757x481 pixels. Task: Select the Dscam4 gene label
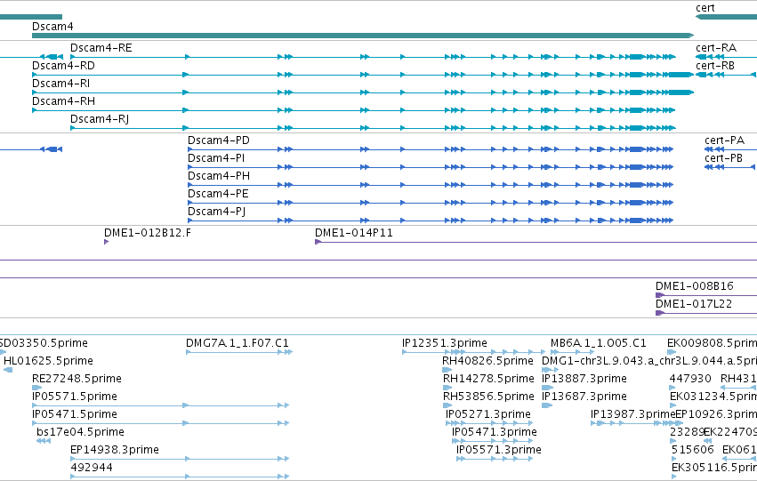coord(52,27)
